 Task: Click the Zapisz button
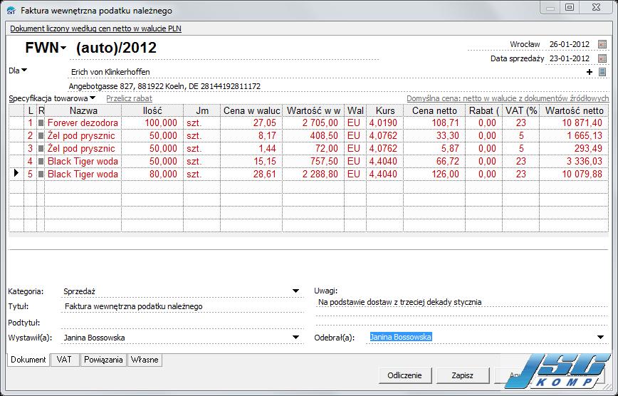tap(462, 375)
